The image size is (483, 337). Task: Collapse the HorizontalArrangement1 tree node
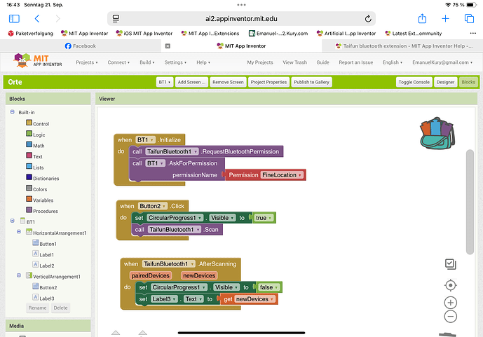click(x=20, y=233)
